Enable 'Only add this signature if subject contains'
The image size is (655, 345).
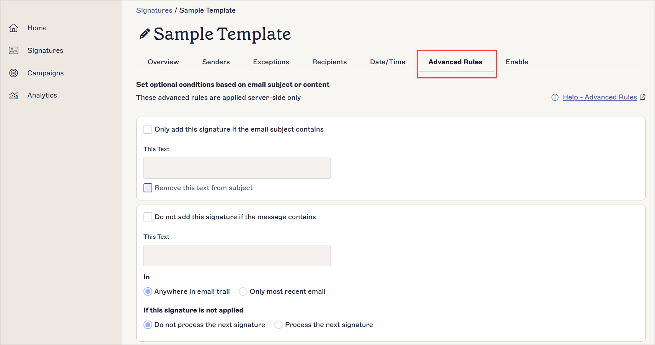point(148,129)
